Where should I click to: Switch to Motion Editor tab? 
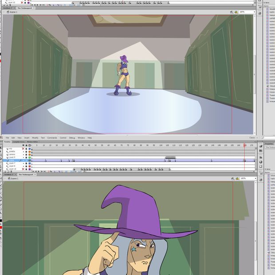tap(32, 141)
